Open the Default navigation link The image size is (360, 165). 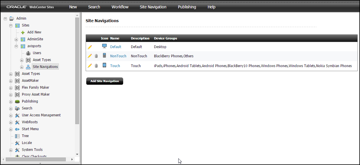click(116, 47)
